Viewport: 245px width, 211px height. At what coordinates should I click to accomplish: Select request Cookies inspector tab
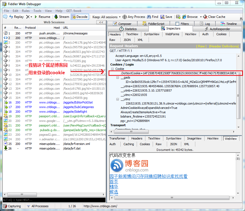pos(221,34)
